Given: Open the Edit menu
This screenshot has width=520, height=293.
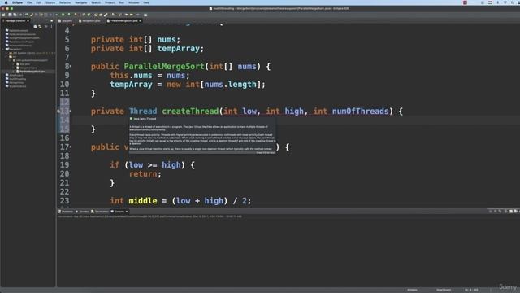Looking at the screenshot, I should click(39, 2).
